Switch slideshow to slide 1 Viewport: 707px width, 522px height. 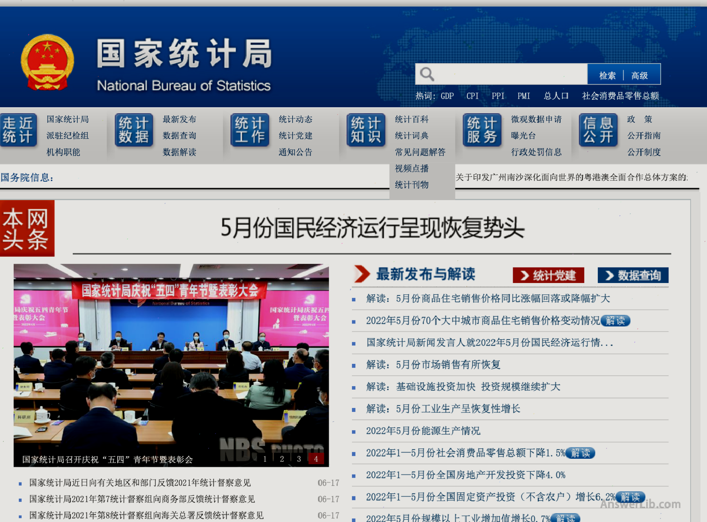click(265, 459)
